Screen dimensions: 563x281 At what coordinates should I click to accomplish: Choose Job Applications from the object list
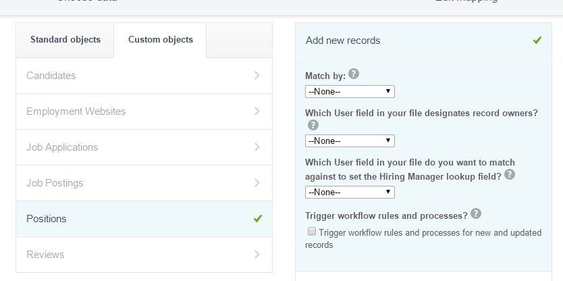62,147
